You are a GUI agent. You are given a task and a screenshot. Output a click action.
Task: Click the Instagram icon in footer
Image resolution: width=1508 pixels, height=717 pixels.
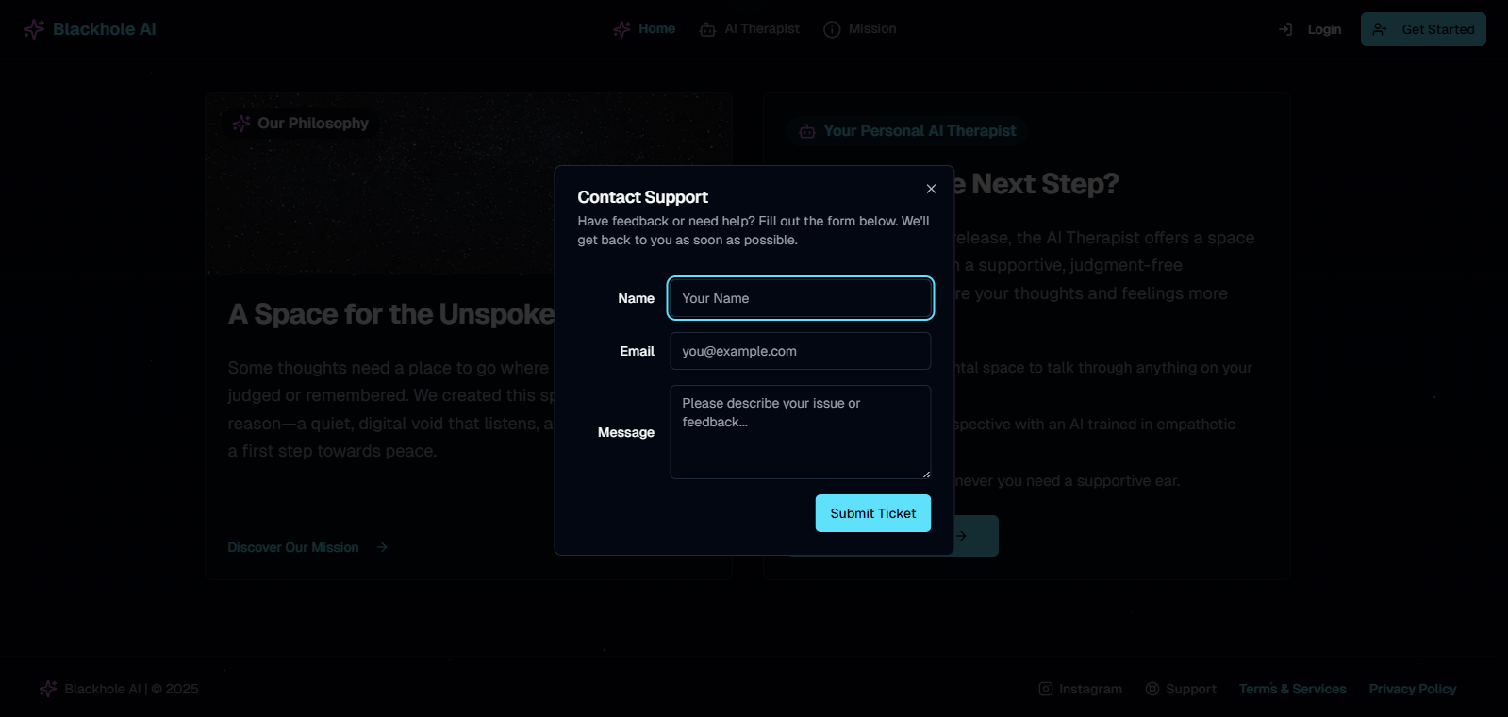1046,689
